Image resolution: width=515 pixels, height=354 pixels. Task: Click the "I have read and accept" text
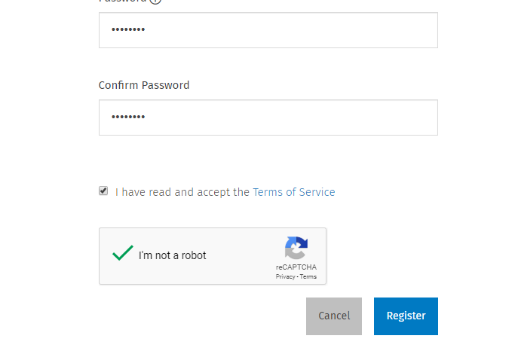pos(182,192)
